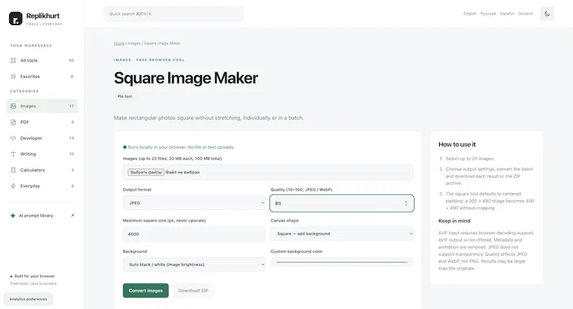Expand the Background auto black/white dropdown
The height and width of the screenshot is (309, 573).
point(194,265)
